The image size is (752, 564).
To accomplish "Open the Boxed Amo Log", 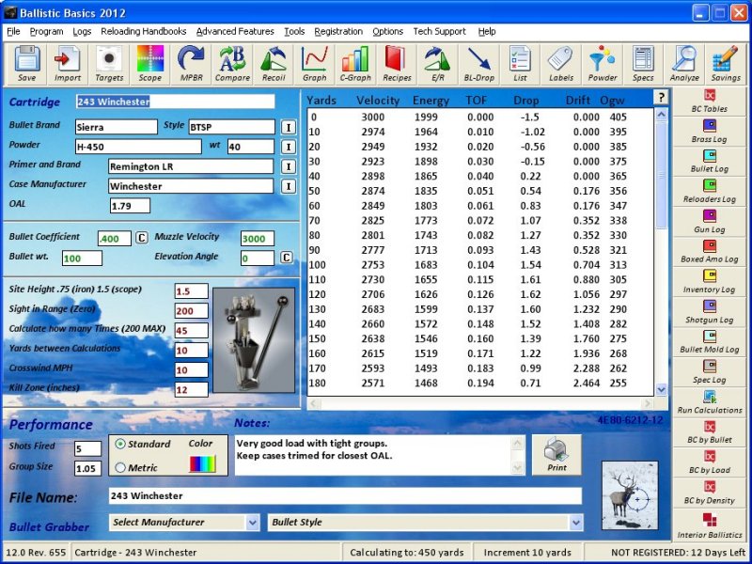I will tap(710, 252).
